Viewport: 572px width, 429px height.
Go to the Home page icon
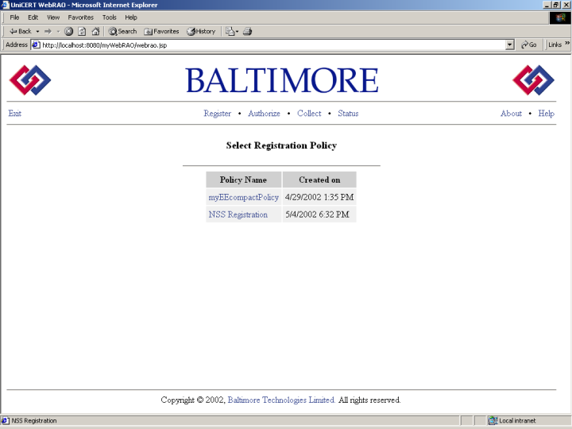[x=95, y=31]
